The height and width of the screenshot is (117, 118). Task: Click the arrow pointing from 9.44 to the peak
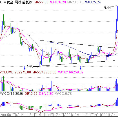point(114,6)
